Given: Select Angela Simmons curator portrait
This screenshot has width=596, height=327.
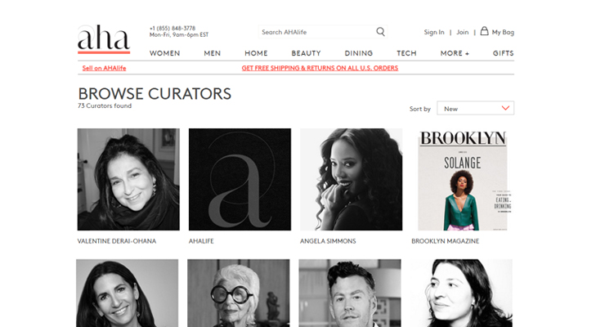Looking at the screenshot, I should pyautogui.click(x=352, y=179).
